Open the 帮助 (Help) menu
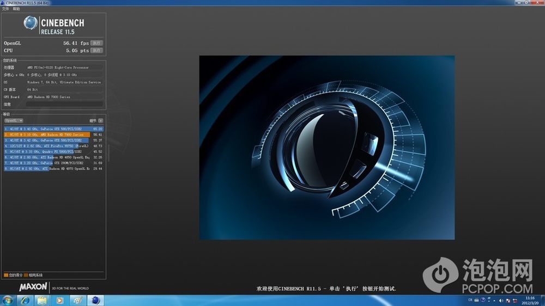This screenshot has height=306, width=545. [x=16, y=9]
